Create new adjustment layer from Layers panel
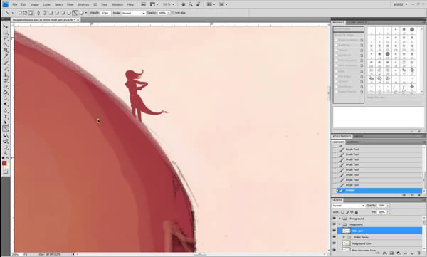427x257 pixels. pyautogui.click(x=399, y=253)
